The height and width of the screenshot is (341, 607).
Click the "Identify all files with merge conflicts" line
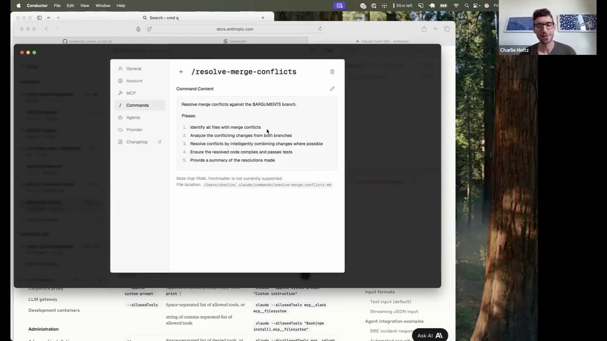coord(225,127)
